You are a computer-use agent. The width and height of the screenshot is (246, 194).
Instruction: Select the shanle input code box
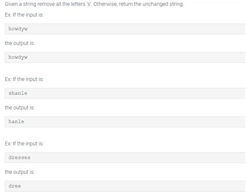coord(125,93)
